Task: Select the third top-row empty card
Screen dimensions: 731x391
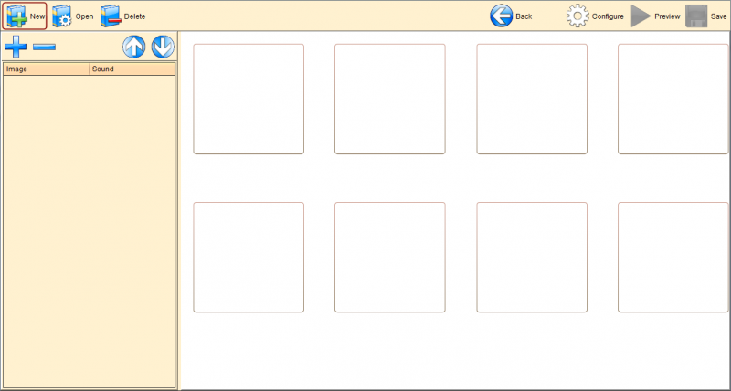Action: pos(532,99)
